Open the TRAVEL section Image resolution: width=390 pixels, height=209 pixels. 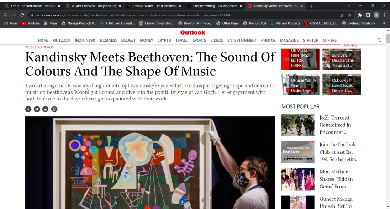tap(182, 40)
